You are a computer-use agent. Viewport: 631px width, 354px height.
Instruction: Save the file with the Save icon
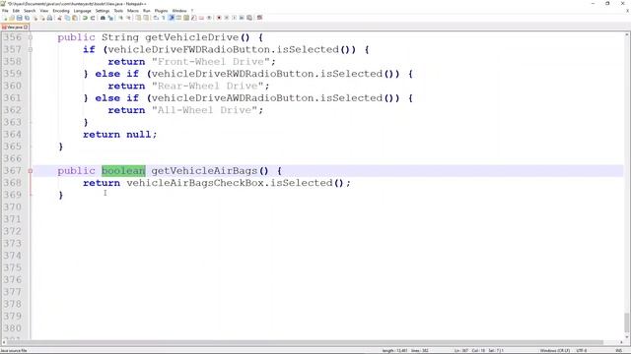(20, 18)
